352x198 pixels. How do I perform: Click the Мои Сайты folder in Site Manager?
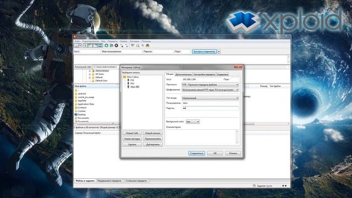tap(133, 77)
